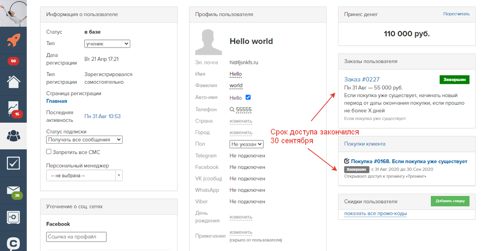Viewport: 484px width, 251px height.
Task: Click the email hi@fjsnkfs.ru
Action: pyautogui.click(x=244, y=63)
